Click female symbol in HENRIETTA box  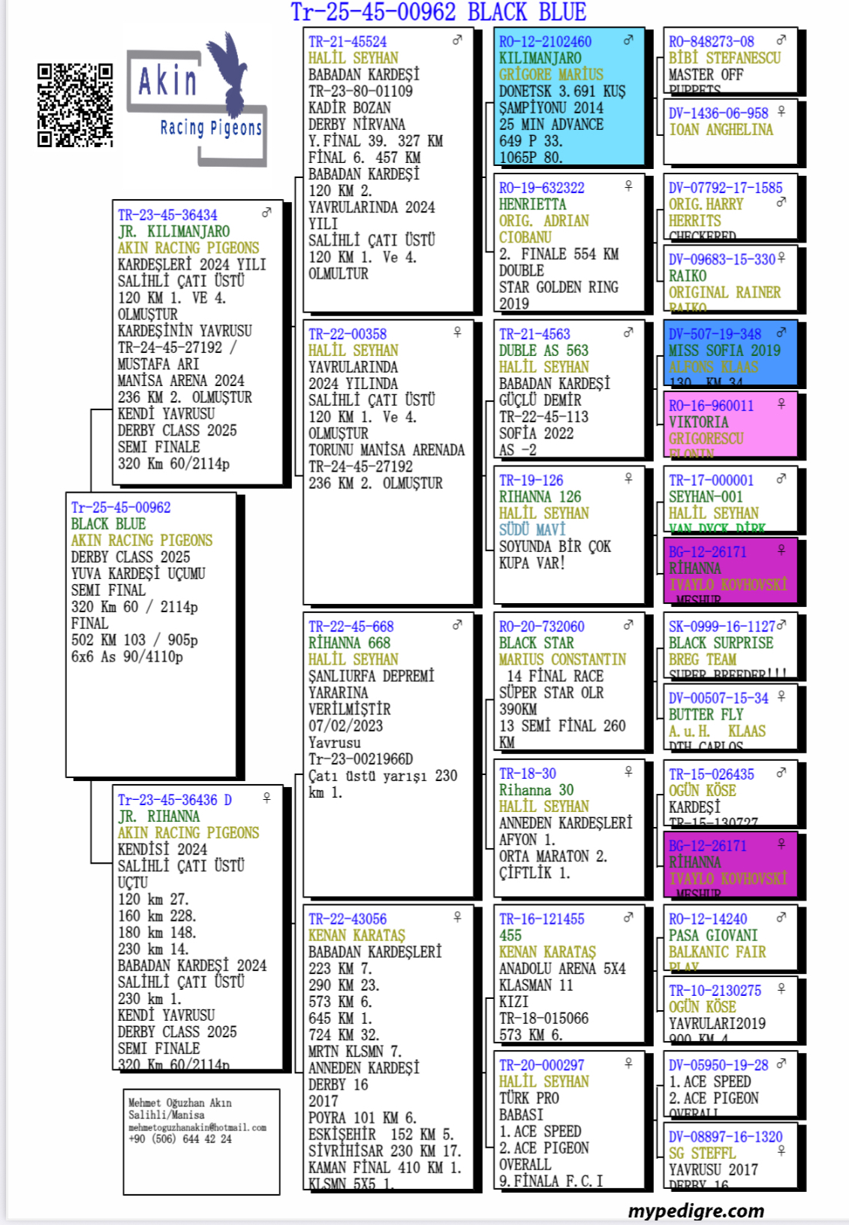click(628, 186)
